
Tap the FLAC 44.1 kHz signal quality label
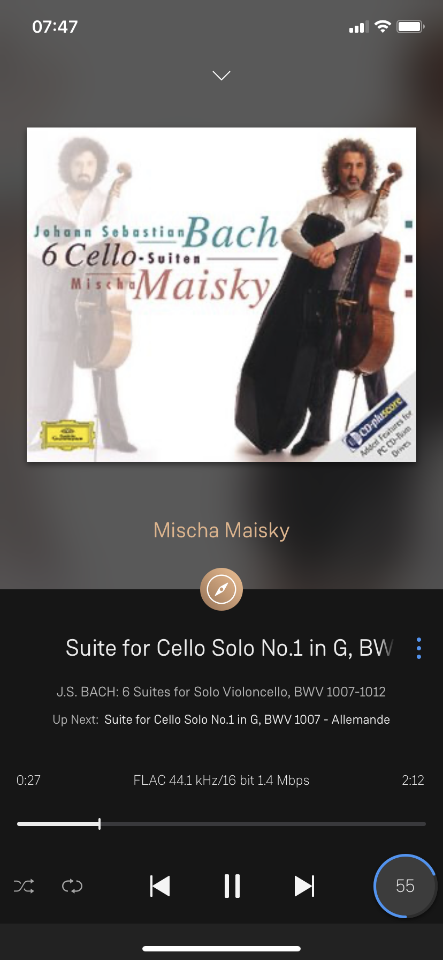click(x=222, y=780)
